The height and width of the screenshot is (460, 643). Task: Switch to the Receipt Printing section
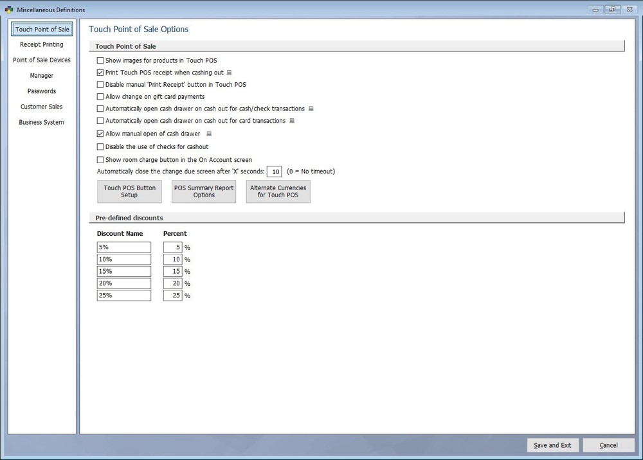tap(41, 44)
